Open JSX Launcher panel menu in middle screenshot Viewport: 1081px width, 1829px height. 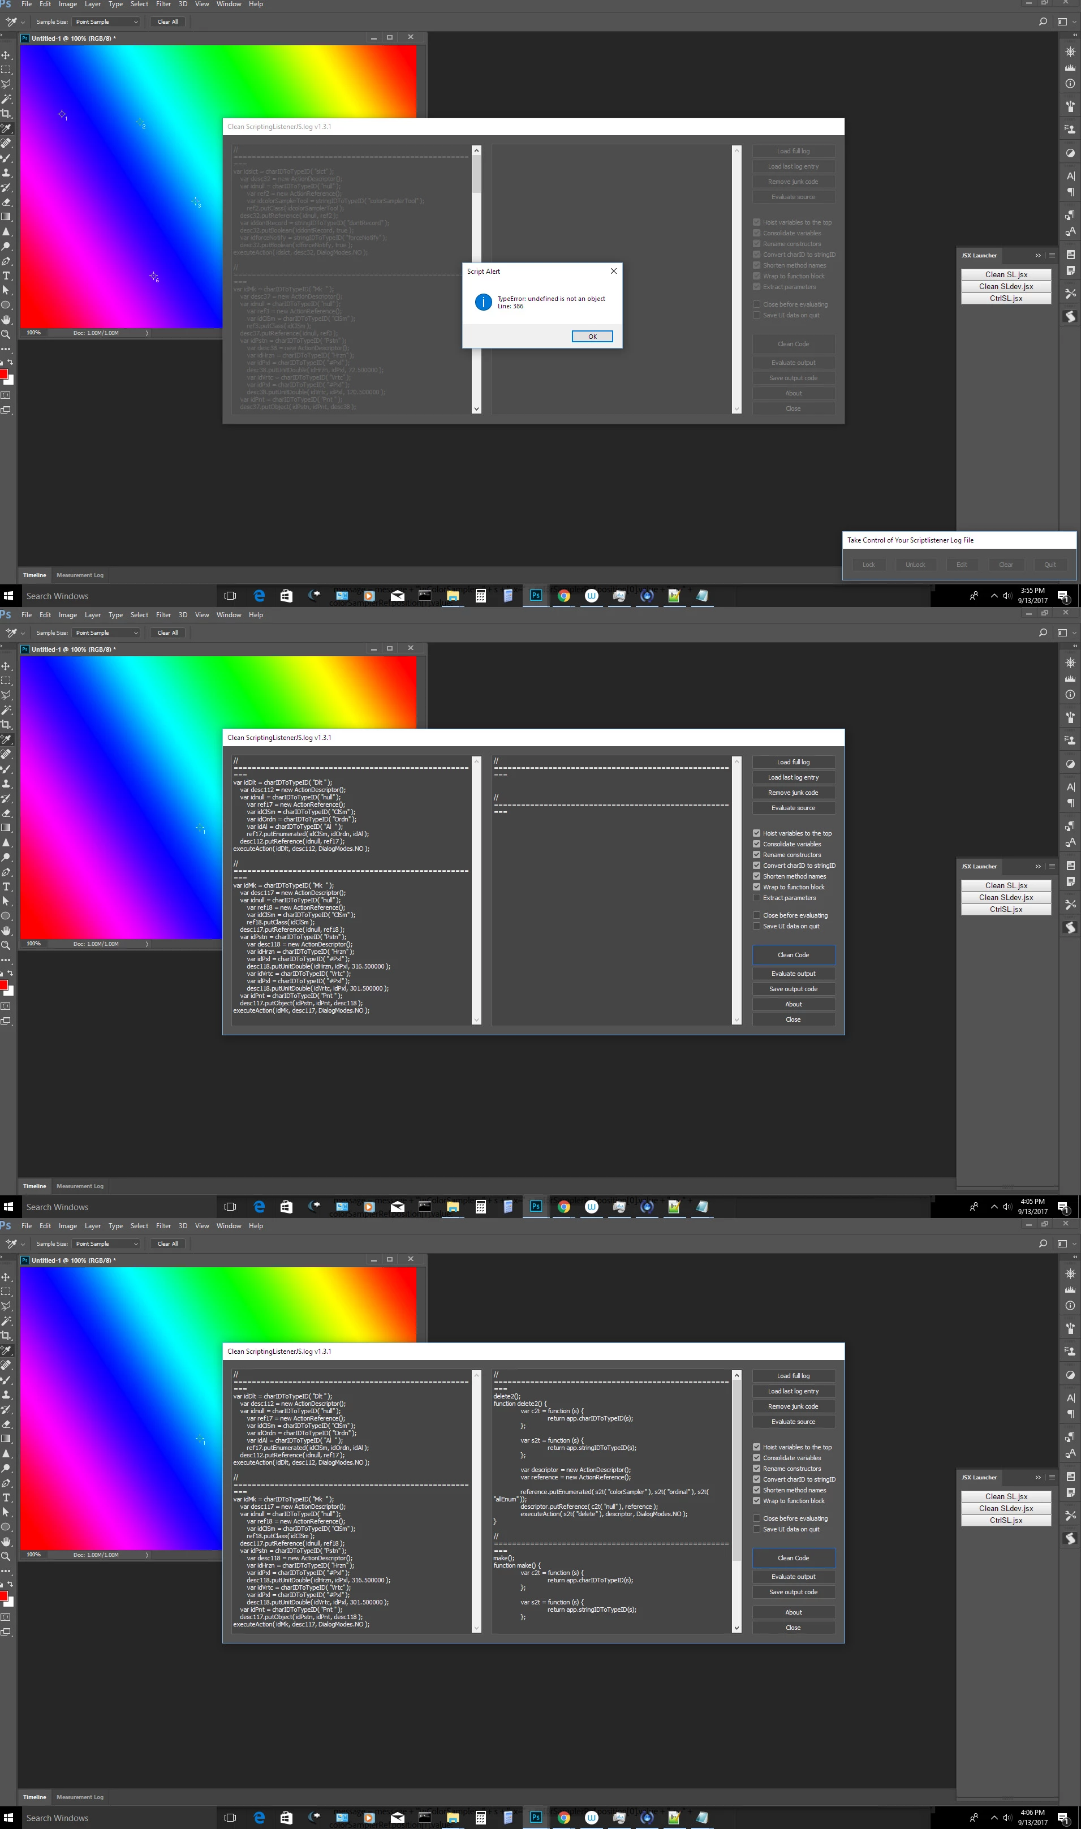1052,867
